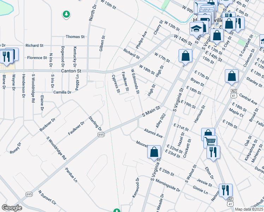The height and width of the screenshot is (212, 264).
Task: Click the Pardue Ln label
Action: tap(71, 175)
